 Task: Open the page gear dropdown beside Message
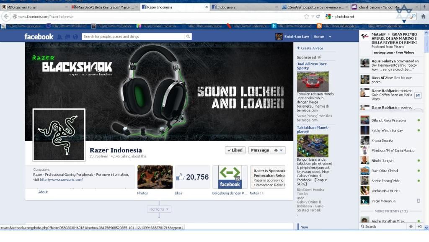click(x=279, y=150)
